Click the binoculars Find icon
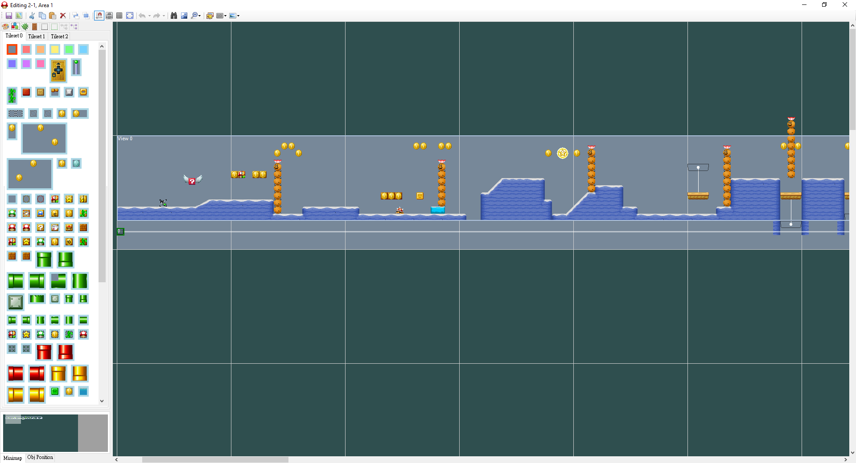 174,16
